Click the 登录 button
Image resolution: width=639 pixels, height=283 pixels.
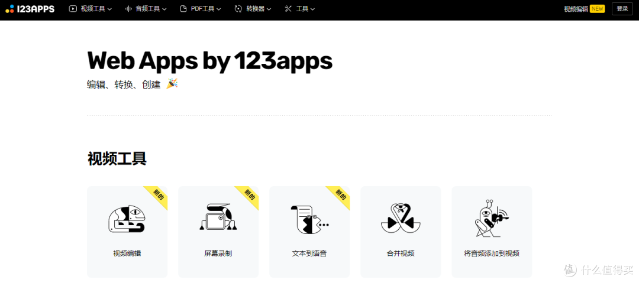[x=622, y=9]
